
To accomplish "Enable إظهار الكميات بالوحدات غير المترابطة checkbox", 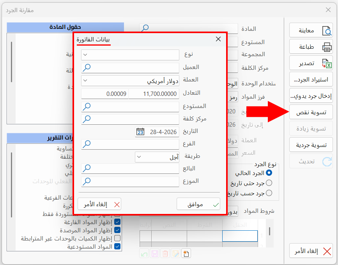I will [x=117, y=238].
